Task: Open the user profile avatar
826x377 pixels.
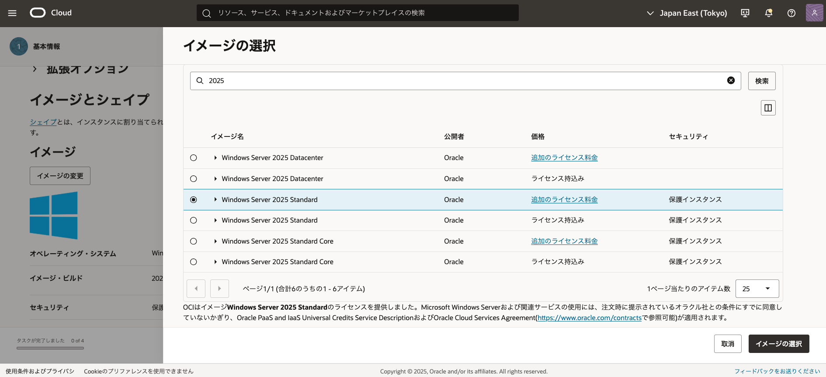Action: pos(814,13)
